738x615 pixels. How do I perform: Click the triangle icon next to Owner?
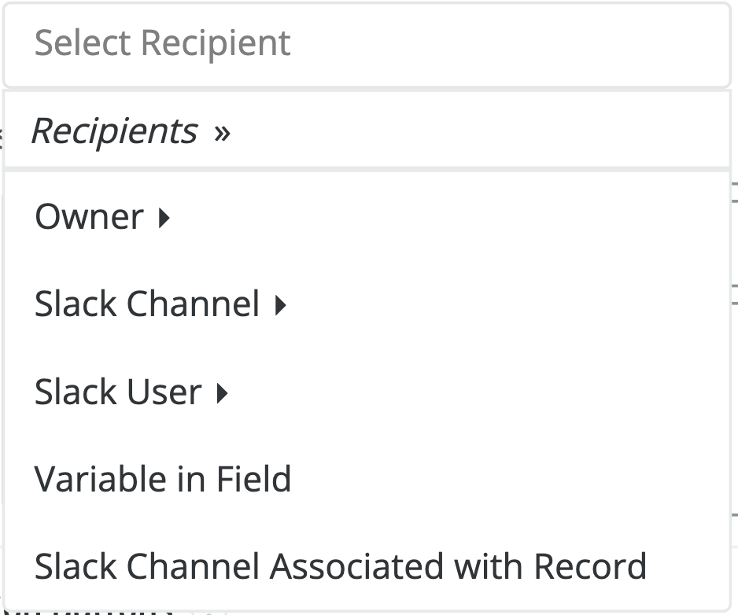164,218
